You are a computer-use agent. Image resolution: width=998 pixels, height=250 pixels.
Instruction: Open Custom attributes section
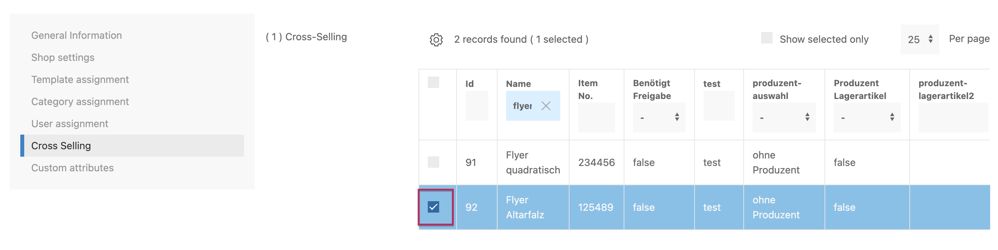(x=72, y=168)
